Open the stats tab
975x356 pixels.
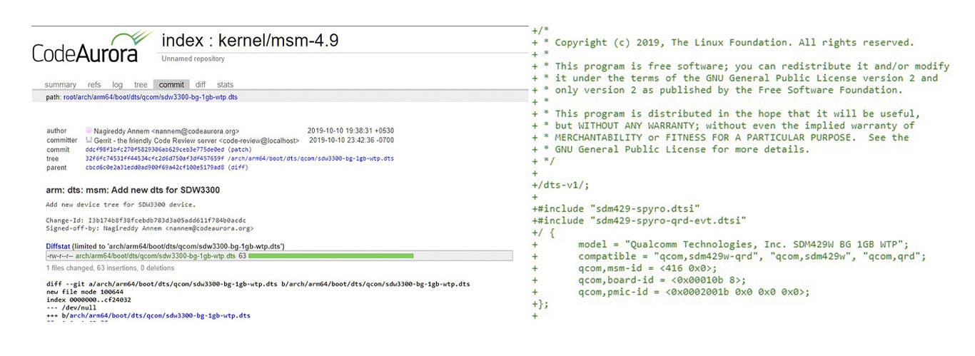pyautogui.click(x=225, y=85)
